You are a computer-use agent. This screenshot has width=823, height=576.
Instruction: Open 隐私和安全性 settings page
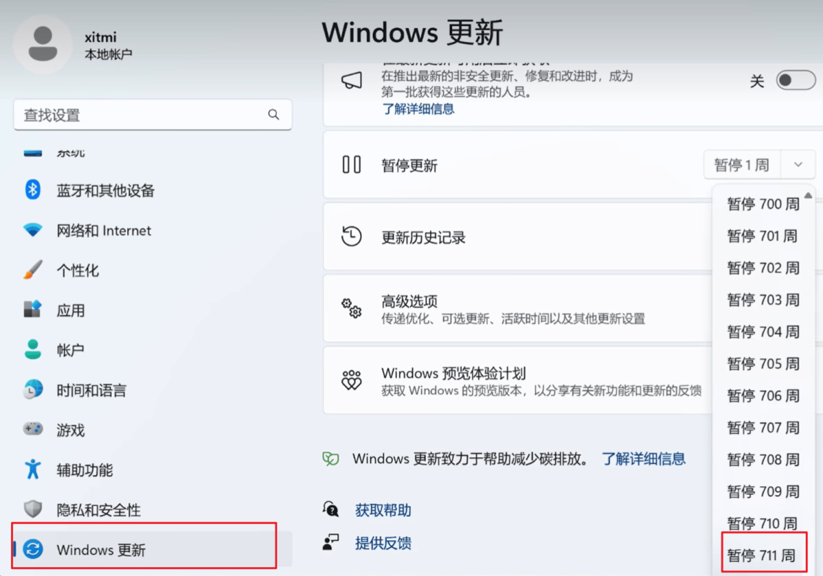tap(98, 510)
